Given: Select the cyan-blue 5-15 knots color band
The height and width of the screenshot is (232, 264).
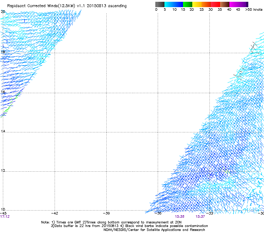Looking at the screenshot, I should coord(174,4).
